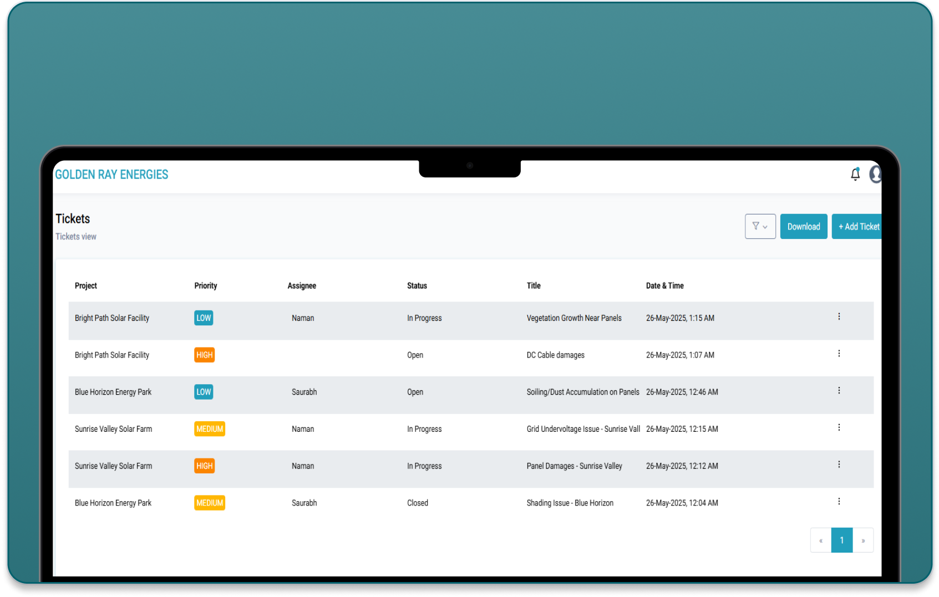The image size is (939, 597).
Task: Click the Priority column header
Action: [x=205, y=285]
